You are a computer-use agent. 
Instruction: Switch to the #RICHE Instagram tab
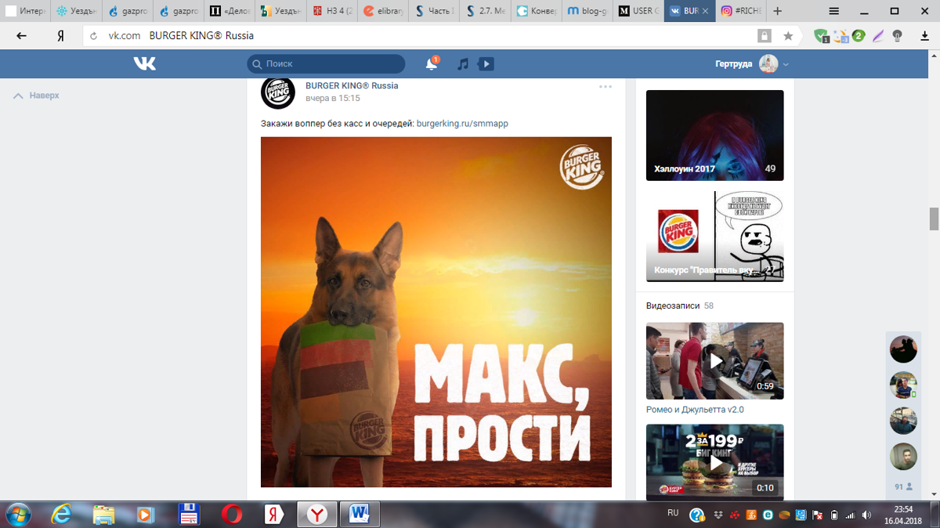[739, 12]
